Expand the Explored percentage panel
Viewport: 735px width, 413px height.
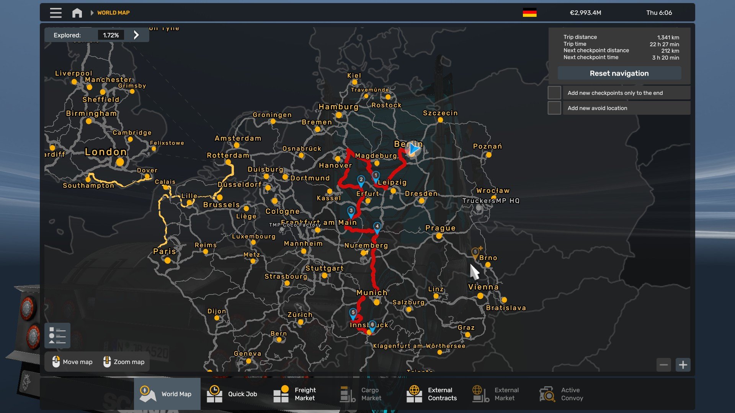(136, 35)
